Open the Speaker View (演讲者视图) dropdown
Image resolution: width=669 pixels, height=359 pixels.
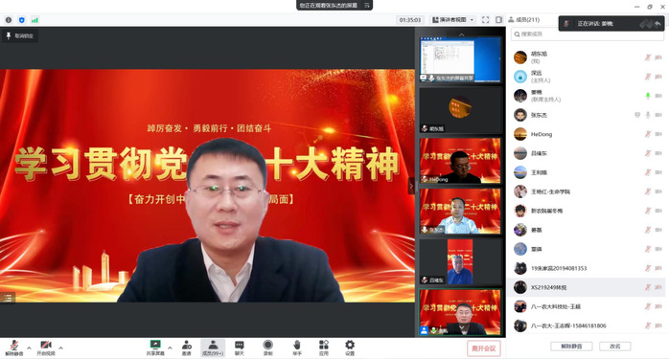click(452, 19)
